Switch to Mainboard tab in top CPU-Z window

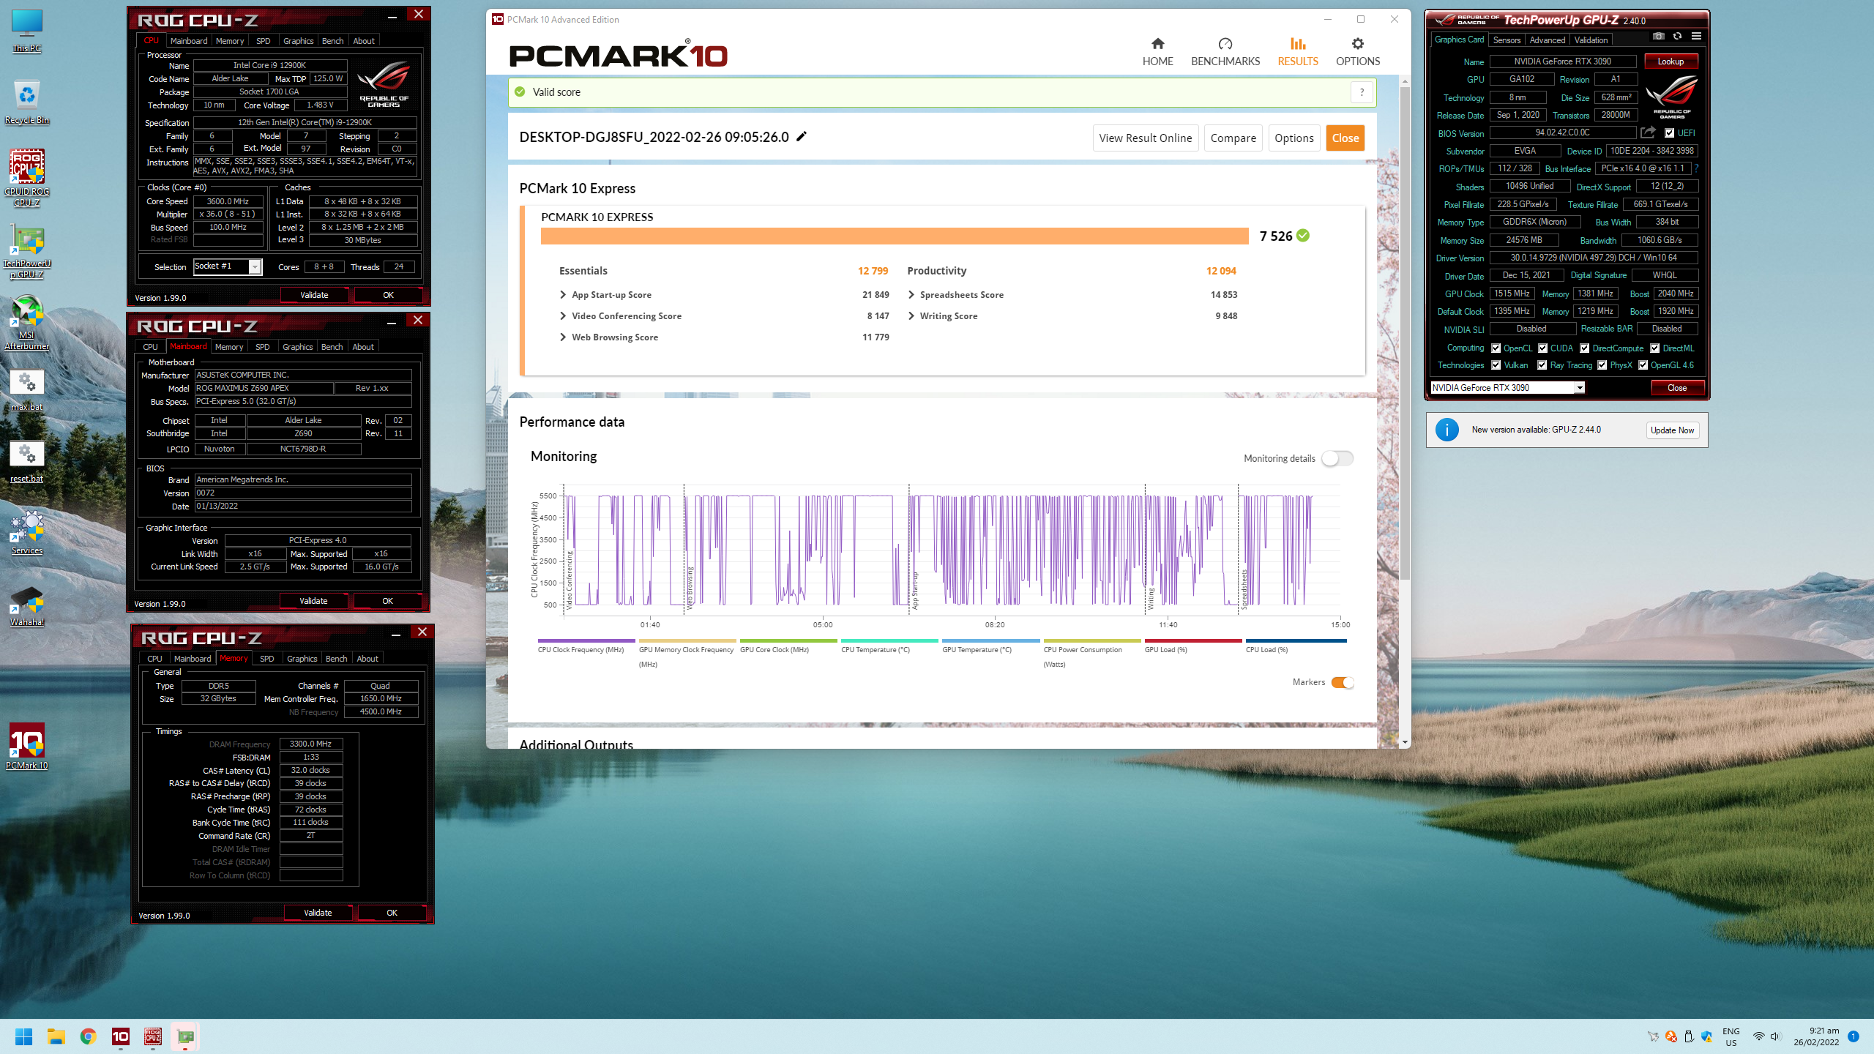(189, 41)
